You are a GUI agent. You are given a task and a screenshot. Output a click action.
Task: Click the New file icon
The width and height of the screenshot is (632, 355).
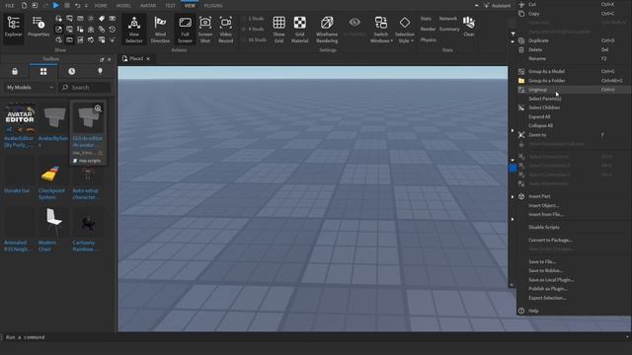click(x=24, y=5)
